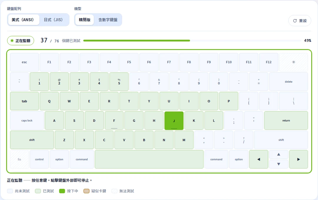Click the right arrow key

(299, 159)
